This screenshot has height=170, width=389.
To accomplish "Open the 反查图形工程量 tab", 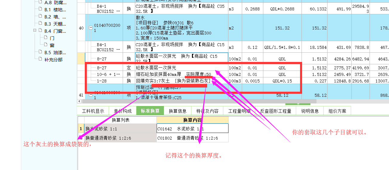I will (276, 111).
